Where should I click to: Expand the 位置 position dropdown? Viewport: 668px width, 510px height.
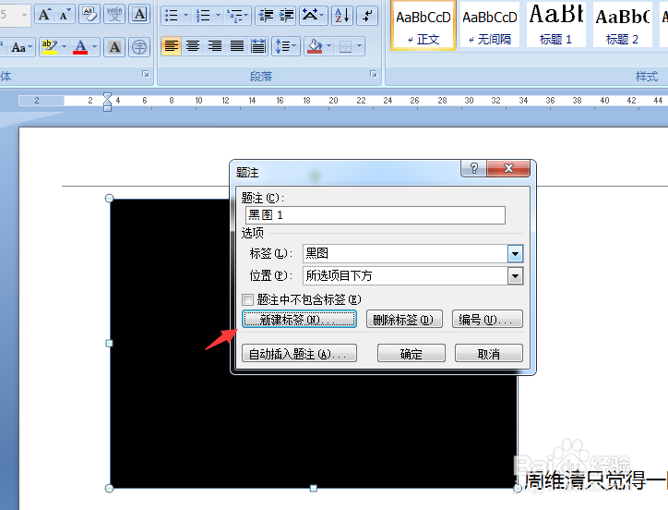pyautogui.click(x=515, y=276)
